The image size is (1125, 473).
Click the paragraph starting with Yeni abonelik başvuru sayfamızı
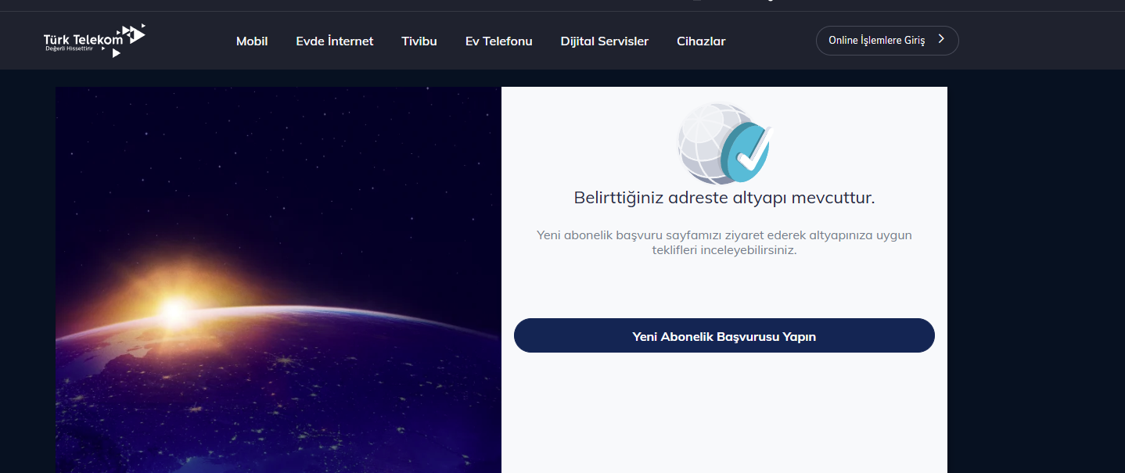pyautogui.click(x=724, y=243)
